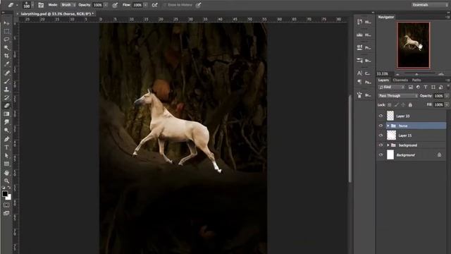Select the History Brush tool
451x254 pixels.
[6, 97]
